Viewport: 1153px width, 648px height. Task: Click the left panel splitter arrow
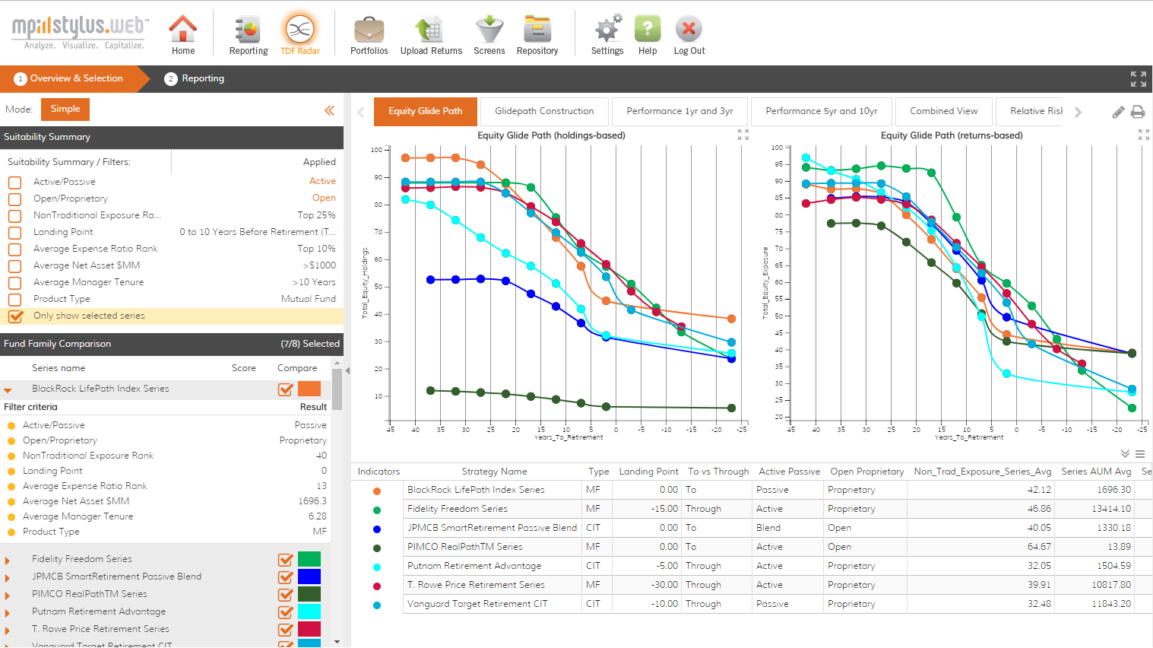(347, 371)
